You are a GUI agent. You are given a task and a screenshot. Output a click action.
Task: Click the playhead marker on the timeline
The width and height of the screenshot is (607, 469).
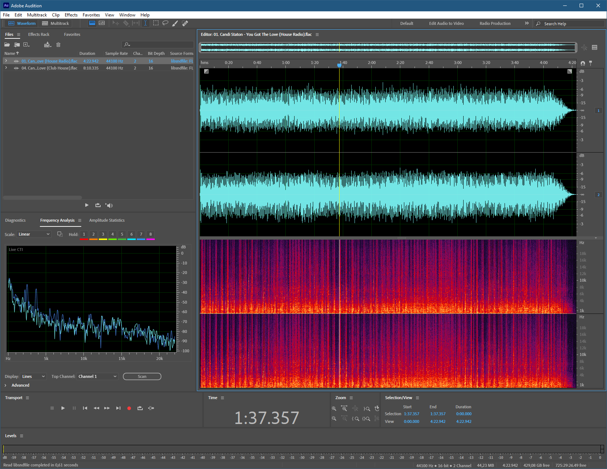tap(339, 65)
